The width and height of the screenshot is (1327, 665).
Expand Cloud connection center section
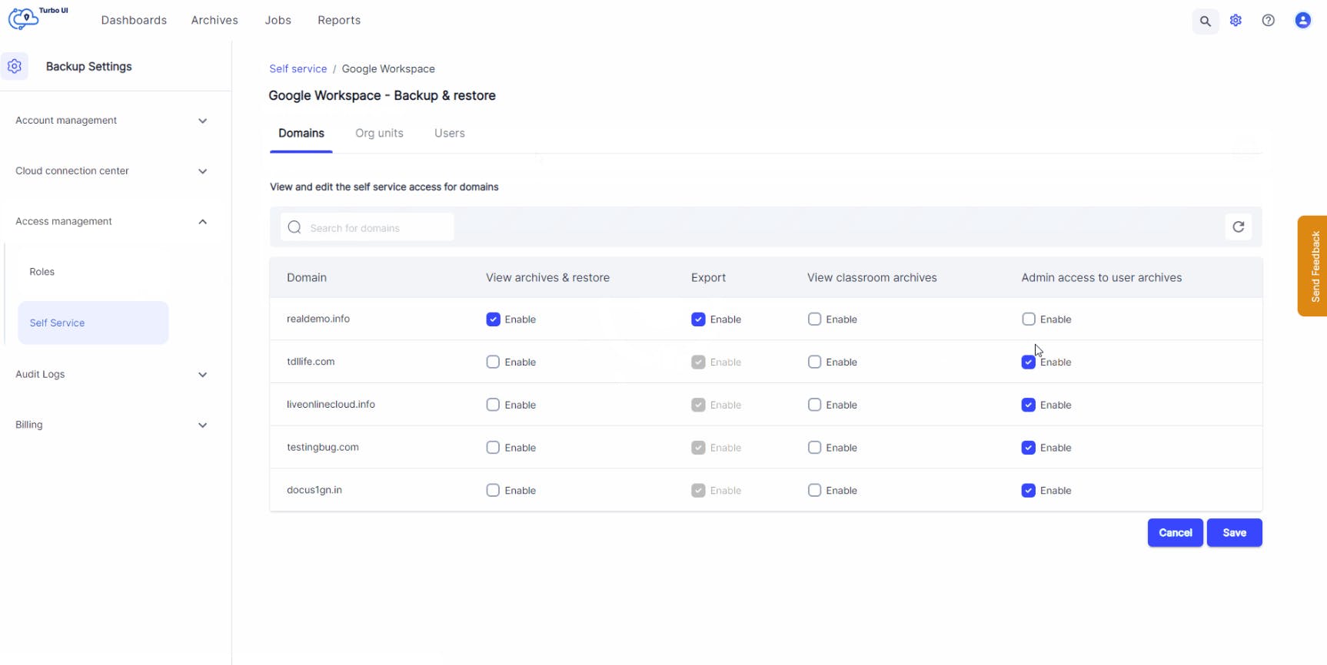202,171
